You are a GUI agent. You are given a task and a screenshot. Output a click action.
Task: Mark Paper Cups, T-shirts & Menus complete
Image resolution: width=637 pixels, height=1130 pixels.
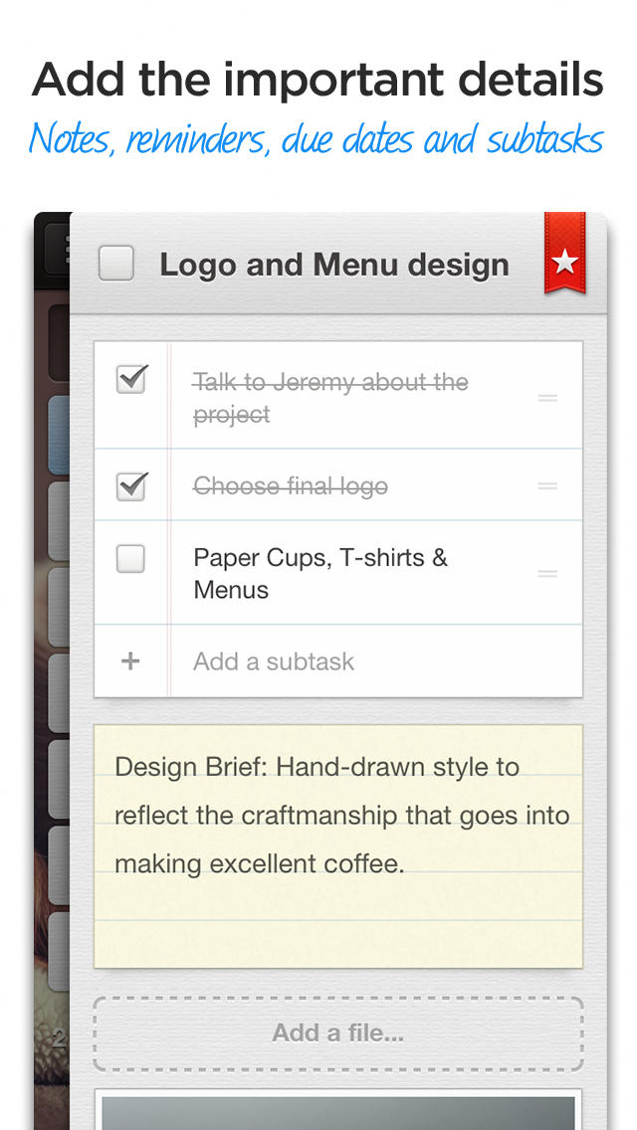[x=130, y=559]
